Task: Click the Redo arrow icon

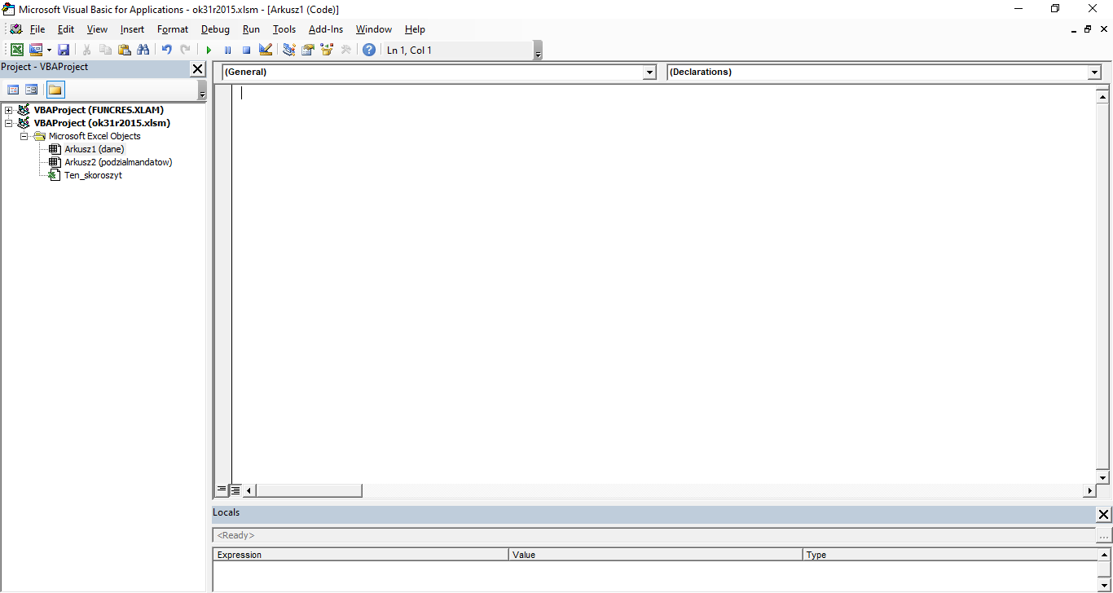Action: coord(186,50)
